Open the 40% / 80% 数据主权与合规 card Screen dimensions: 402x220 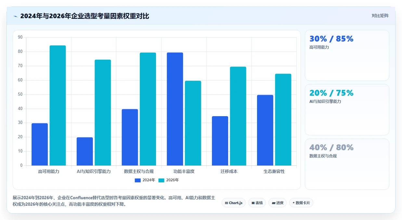(347, 164)
